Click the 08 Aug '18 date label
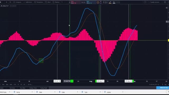The height and width of the screenshot is (95, 169). [x=100, y=81]
